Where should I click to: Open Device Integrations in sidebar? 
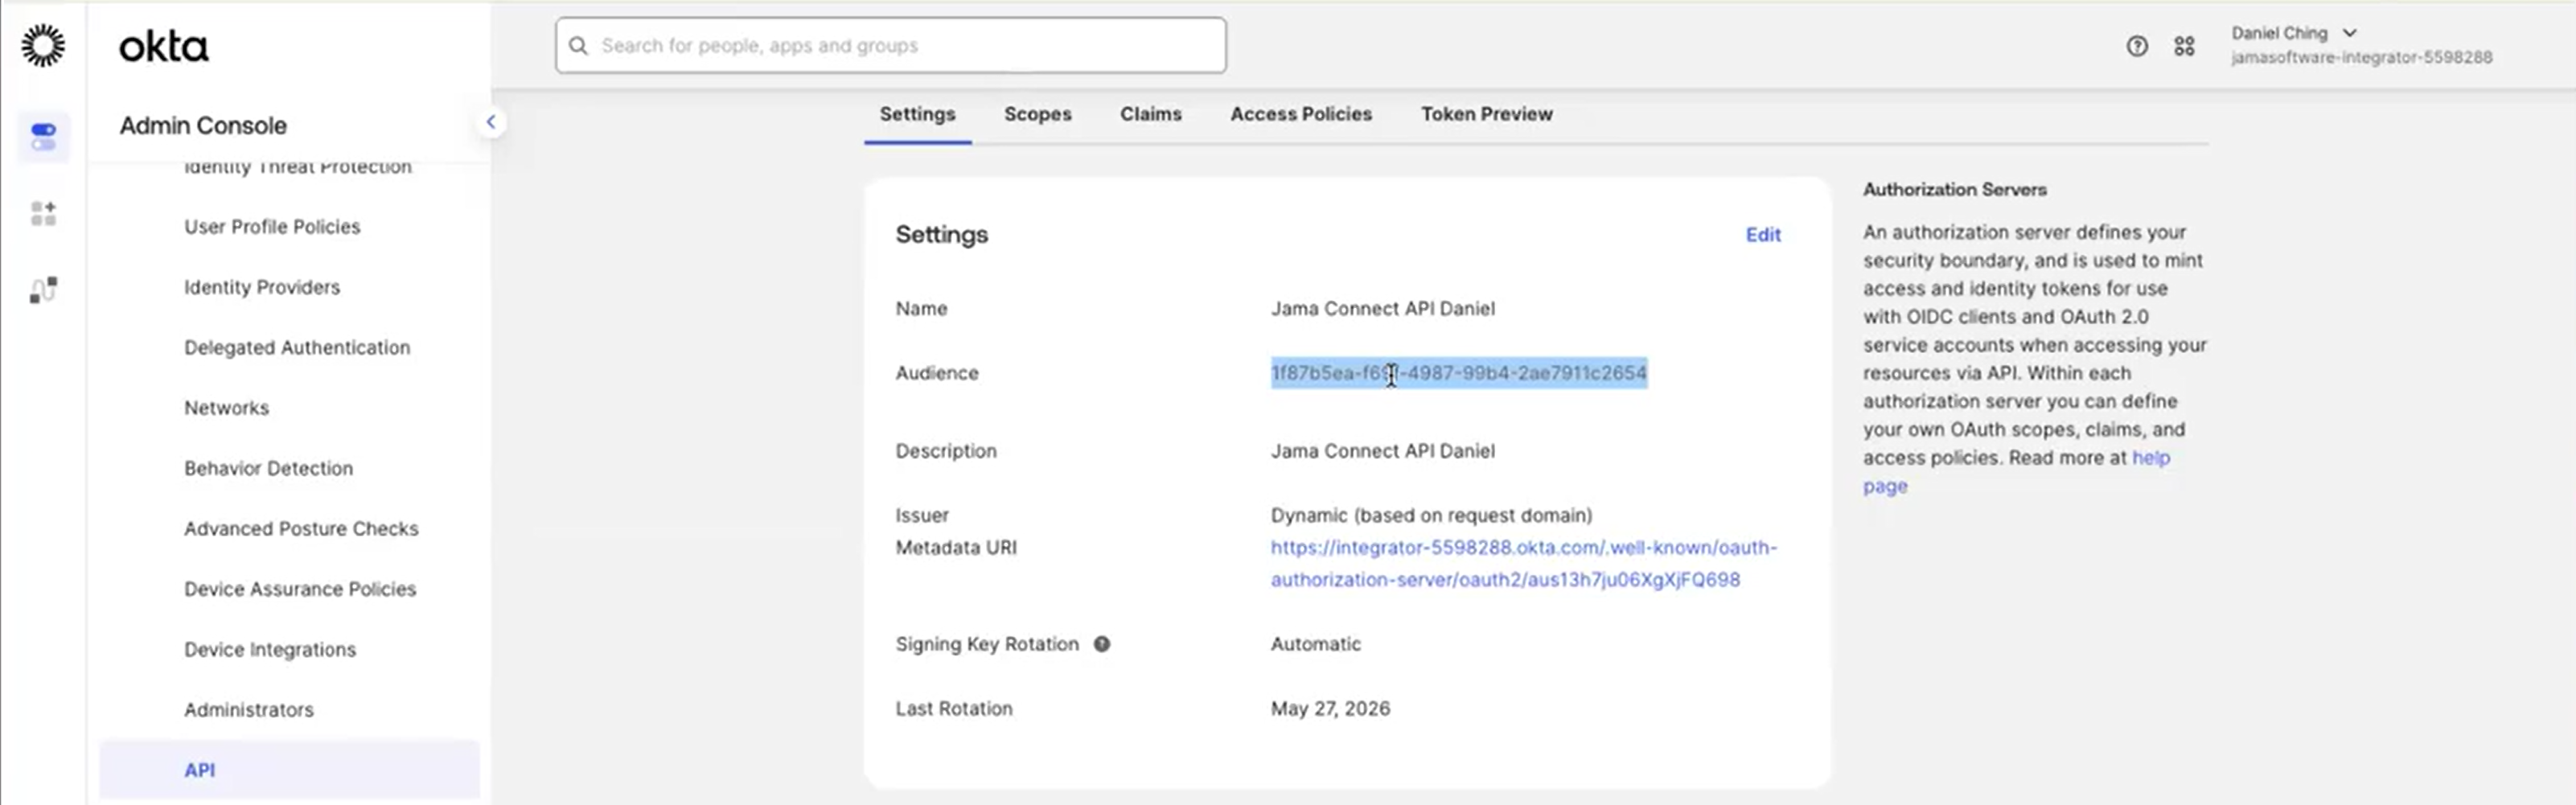pyautogui.click(x=270, y=650)
